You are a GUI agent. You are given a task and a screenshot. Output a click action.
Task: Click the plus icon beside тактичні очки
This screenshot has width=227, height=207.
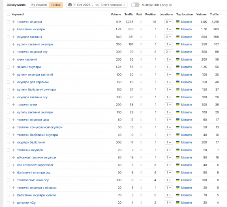pyautogui.click(x=13, y=105)
